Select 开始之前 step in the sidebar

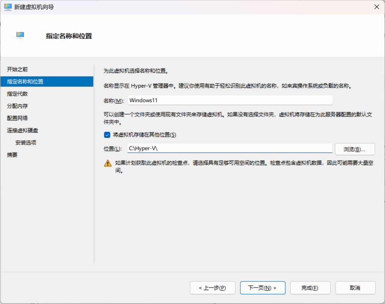[x=17, y=70]
